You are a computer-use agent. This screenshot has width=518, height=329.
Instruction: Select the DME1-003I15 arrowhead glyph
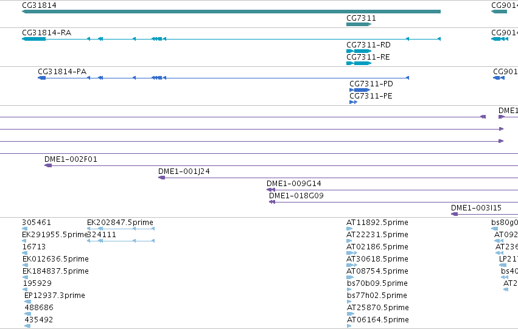coord(455,214)
